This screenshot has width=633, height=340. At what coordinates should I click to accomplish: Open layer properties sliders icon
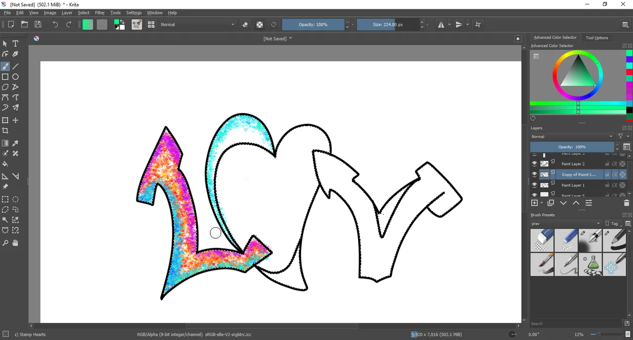tap(588, 203)
